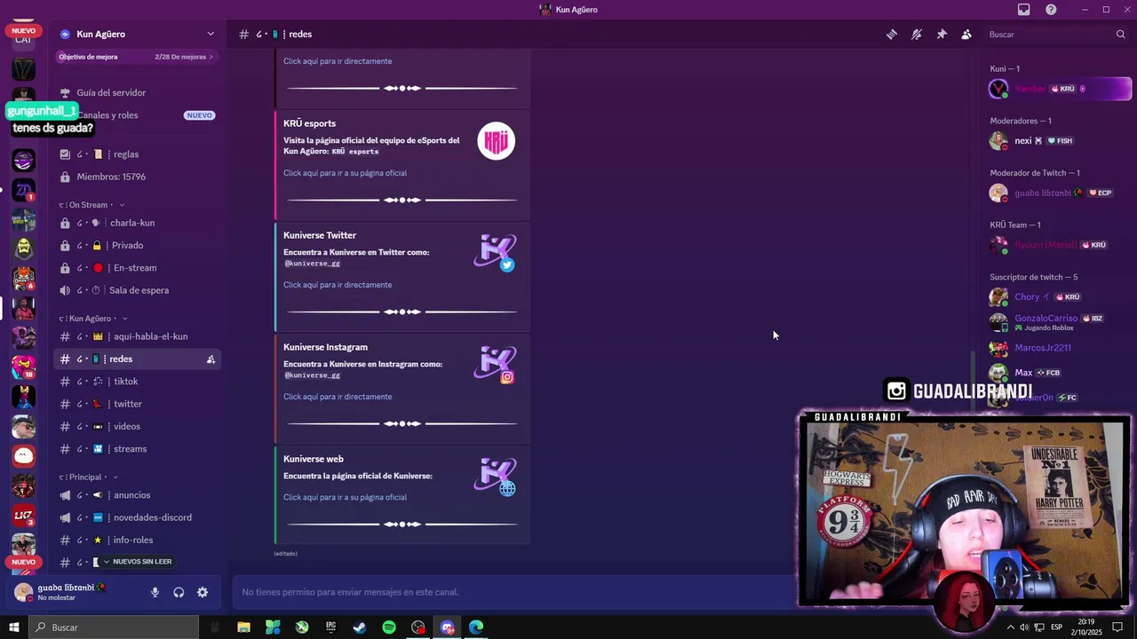Click KRÜ esports embed title link
This screenshot has width=1137, height=639.
tap(309, 123)
